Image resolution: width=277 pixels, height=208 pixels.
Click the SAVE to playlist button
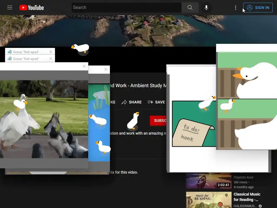pyautogui.click(x=156, y=102)
